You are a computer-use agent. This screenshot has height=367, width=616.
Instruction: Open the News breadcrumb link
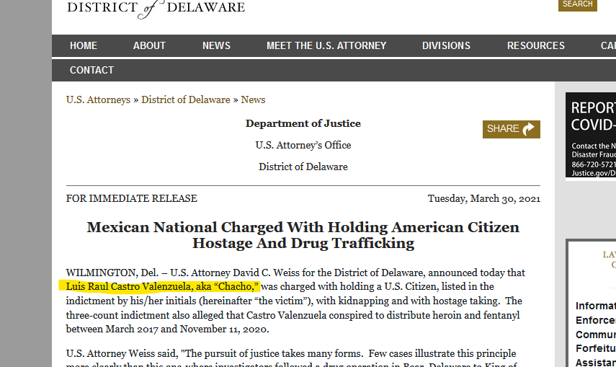pos(253,100)
